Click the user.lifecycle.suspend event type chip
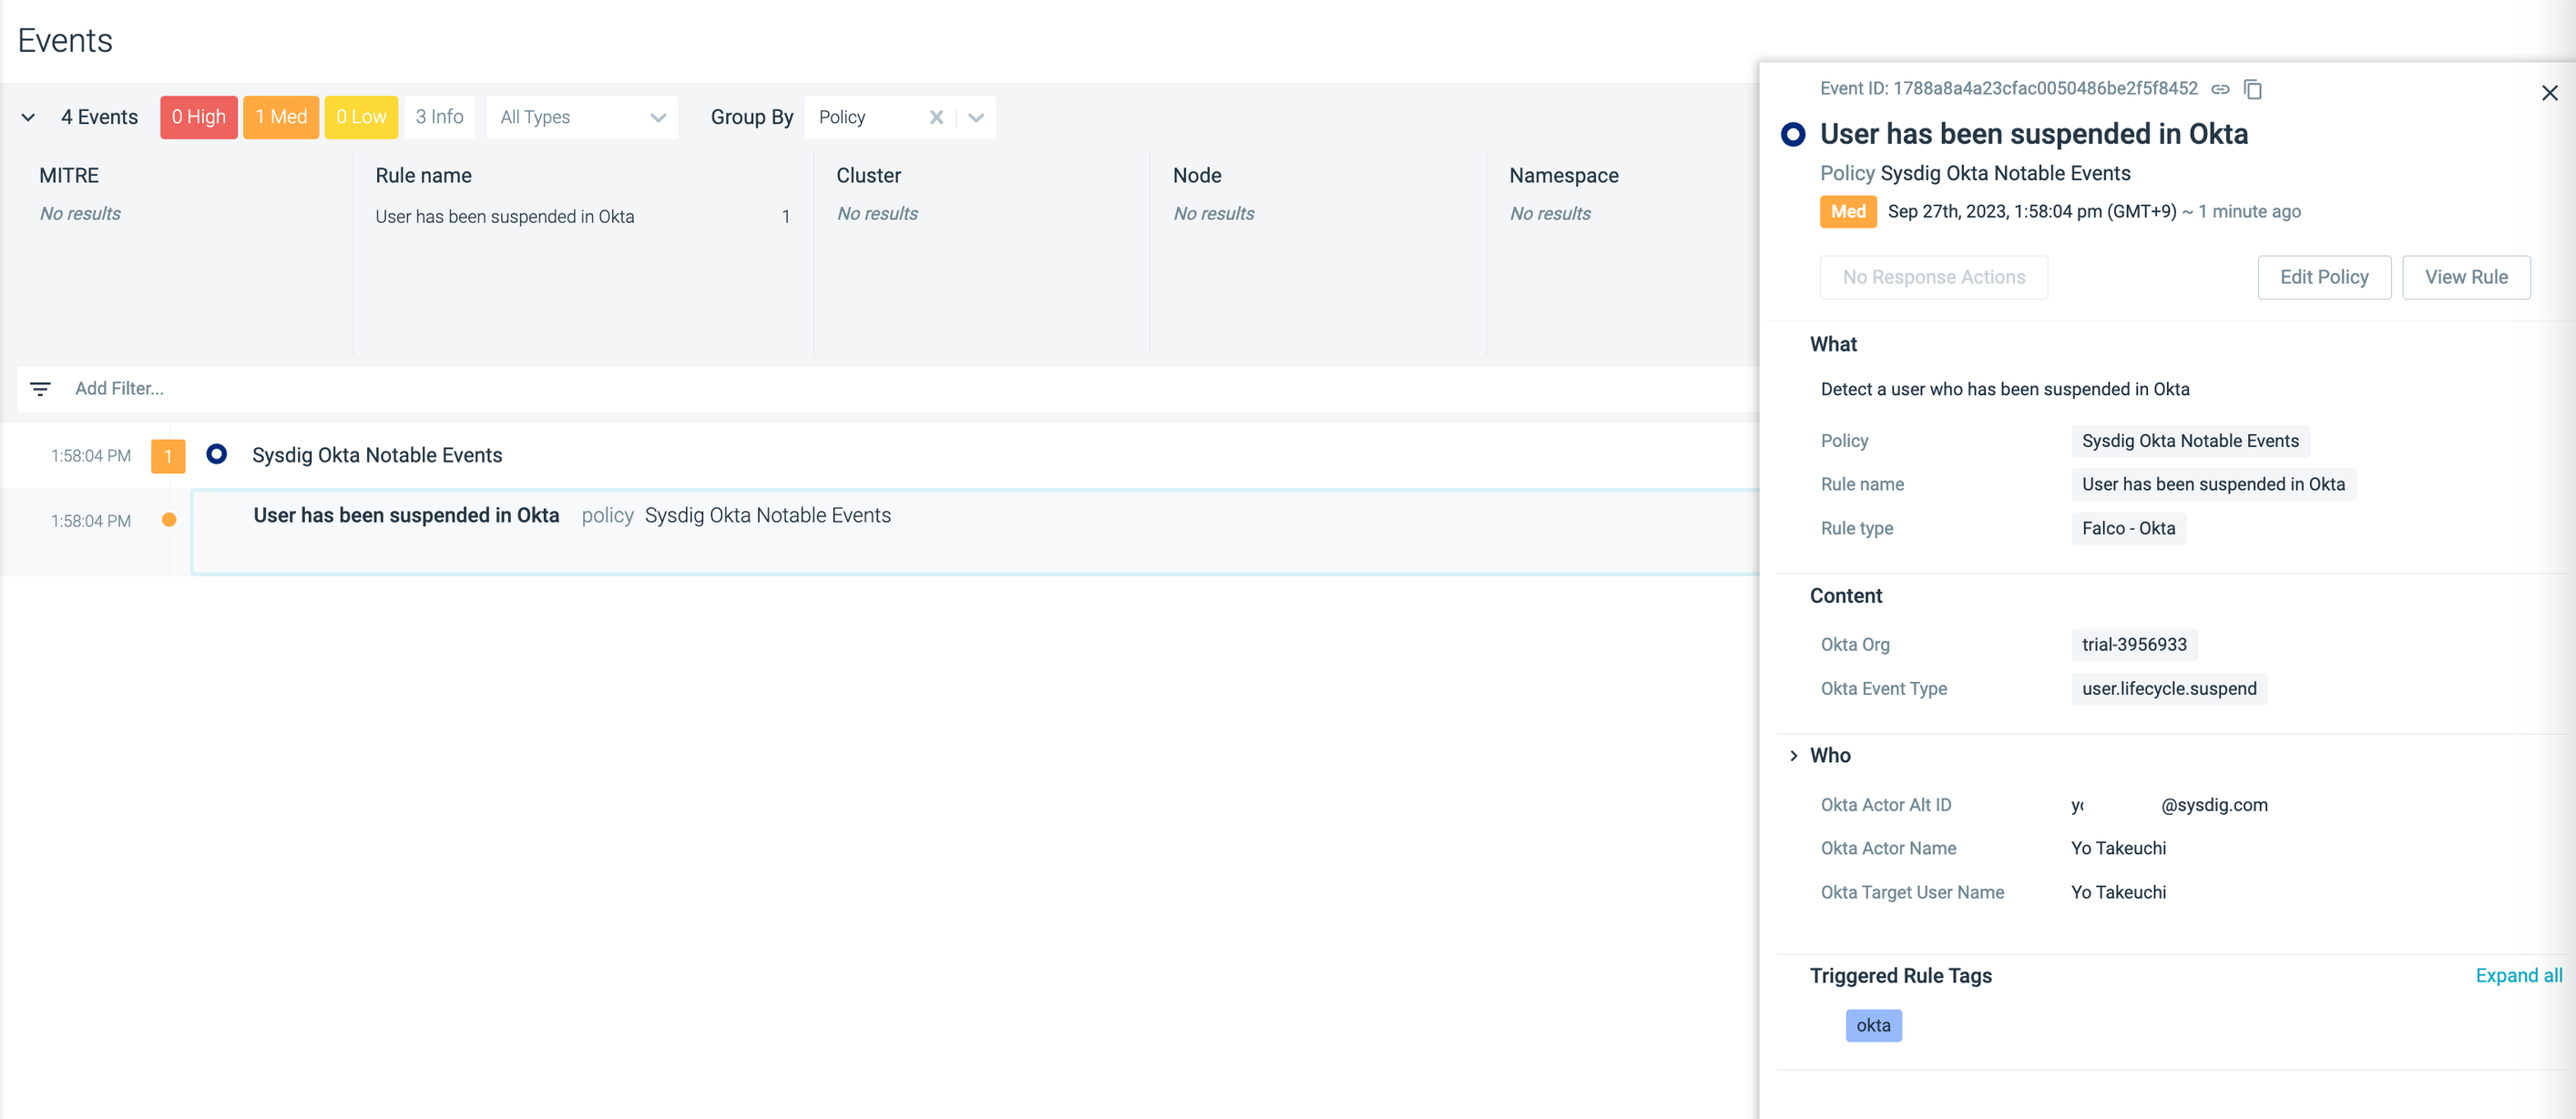Image resolution: width=2576 pixels, height=1119 pixels. 2169,688
